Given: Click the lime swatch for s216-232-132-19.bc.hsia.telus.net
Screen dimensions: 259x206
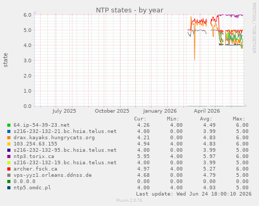Looking at the screenshot, I should (x=9, y=163).
